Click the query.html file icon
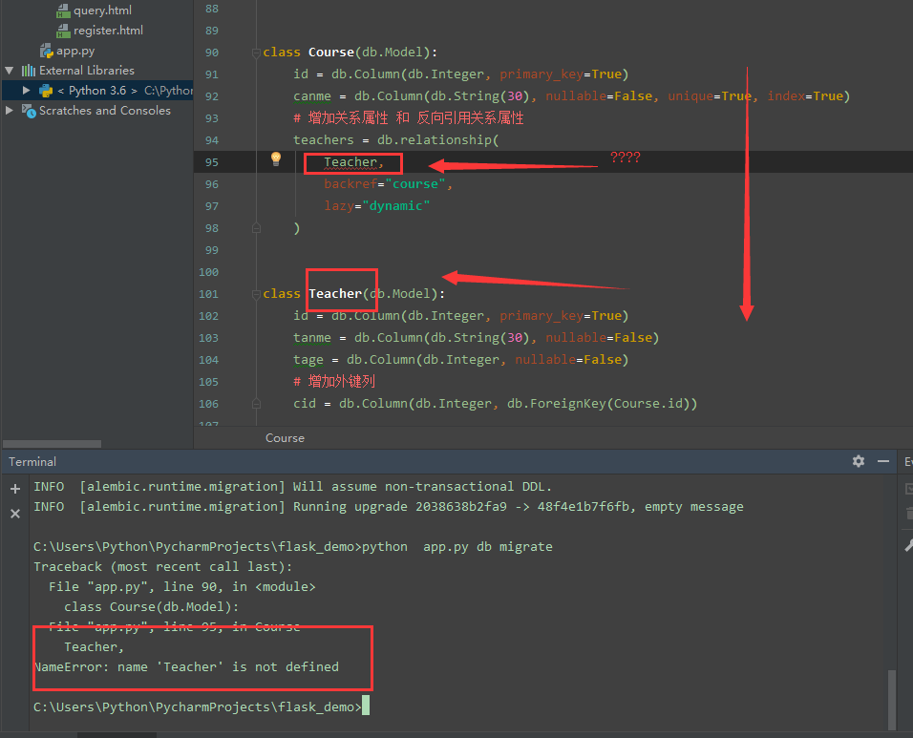 pyautogui.click(x=63, y=11)
